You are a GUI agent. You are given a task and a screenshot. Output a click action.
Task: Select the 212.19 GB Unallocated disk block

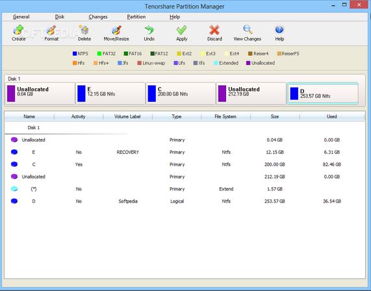coord(251,93)
